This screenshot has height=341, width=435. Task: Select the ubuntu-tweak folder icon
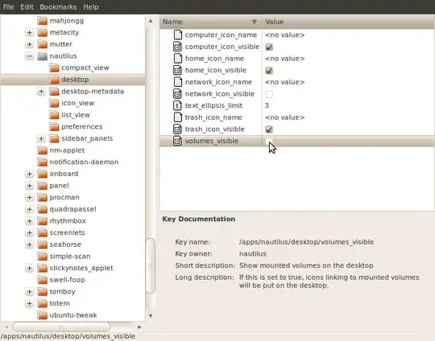click(x=43, y=315)
